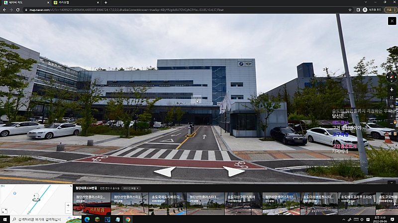398x223 pixels.
Task: Open the share panorama icon
Action: 392,98
